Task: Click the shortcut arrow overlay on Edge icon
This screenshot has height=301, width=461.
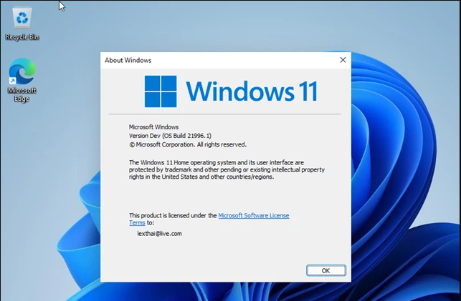Action: coord(12,82)
